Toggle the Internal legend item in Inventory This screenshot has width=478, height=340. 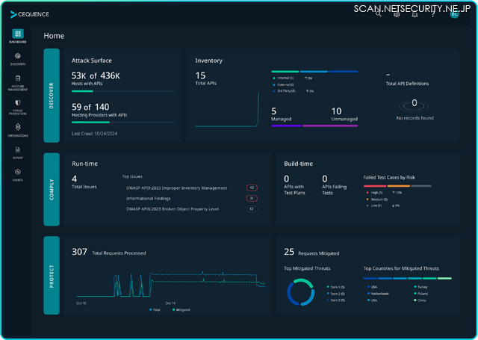285,78
